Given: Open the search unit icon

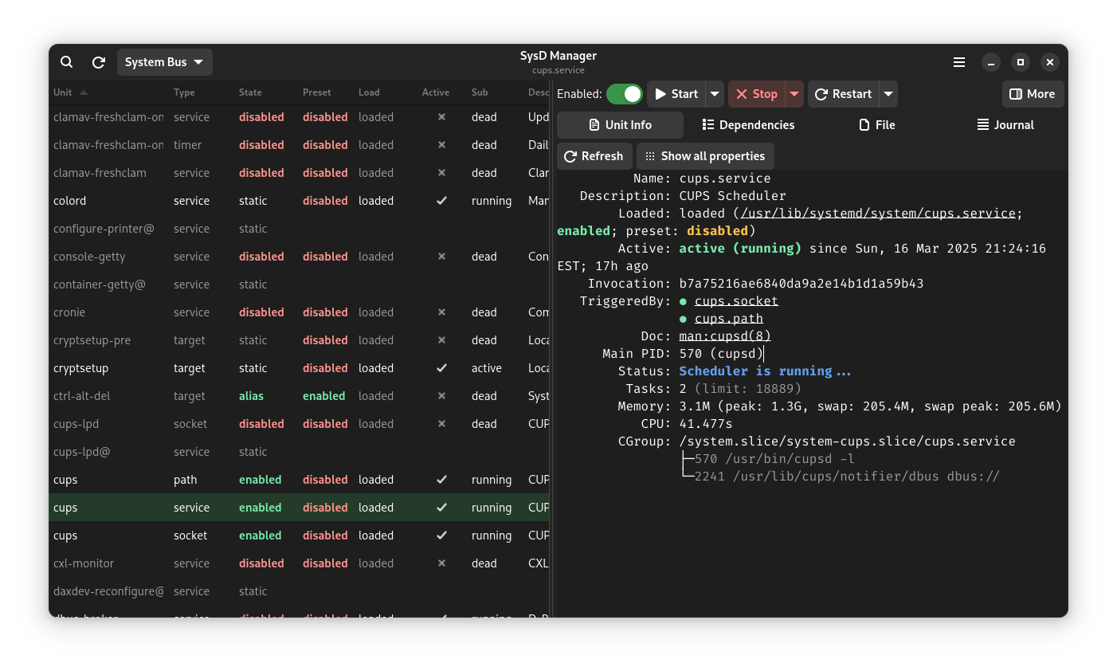Looking at the screenshot, I should click(67, 62).
